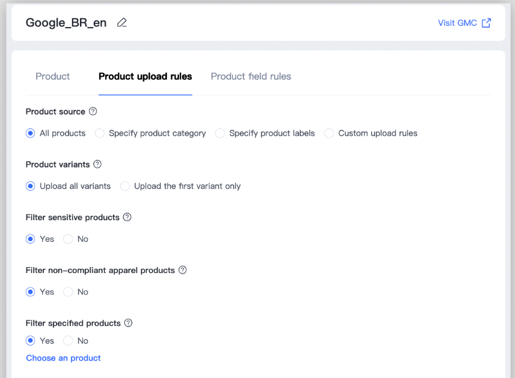Click help icon beside Filter non-compliant apparel products

click(183, 270)
